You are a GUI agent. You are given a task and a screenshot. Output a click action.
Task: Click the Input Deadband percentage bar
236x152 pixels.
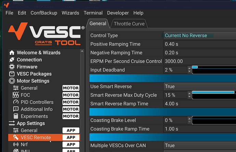(x=214, y=70)
